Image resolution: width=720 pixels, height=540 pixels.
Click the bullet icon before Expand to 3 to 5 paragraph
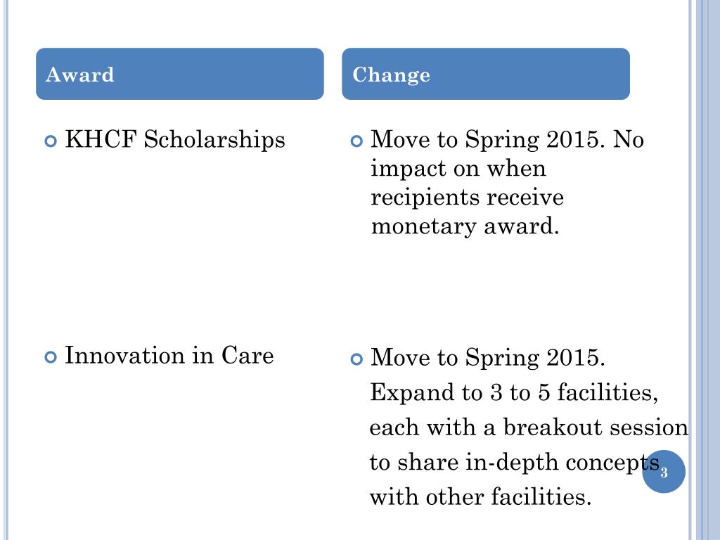(356, 359)
